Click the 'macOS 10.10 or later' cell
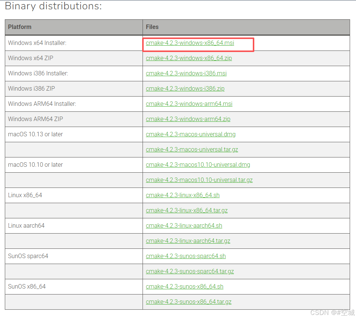The image size is (356, 319). (74, 165)
